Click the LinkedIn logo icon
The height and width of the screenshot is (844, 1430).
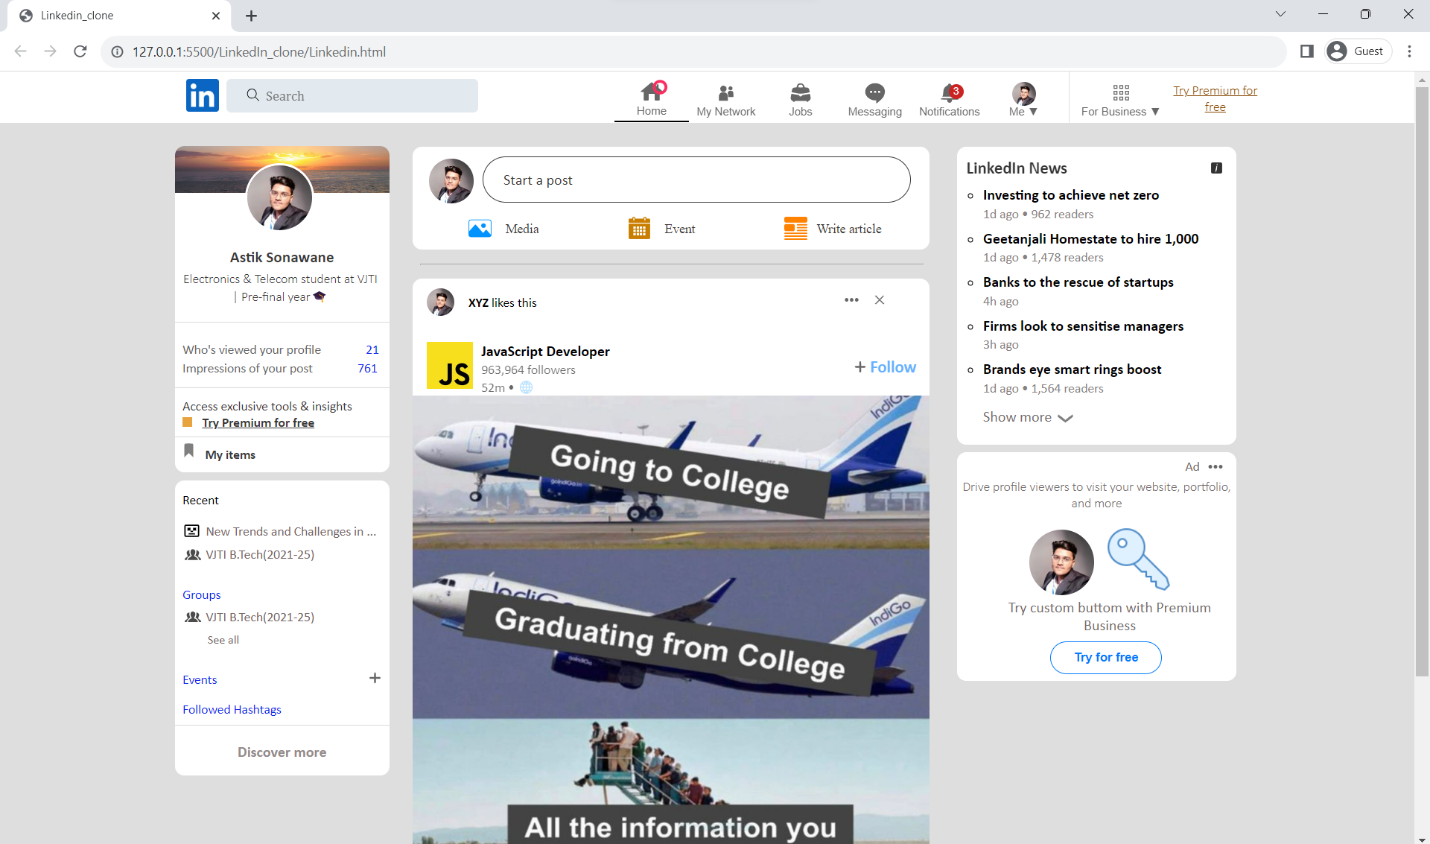(202, 95)
